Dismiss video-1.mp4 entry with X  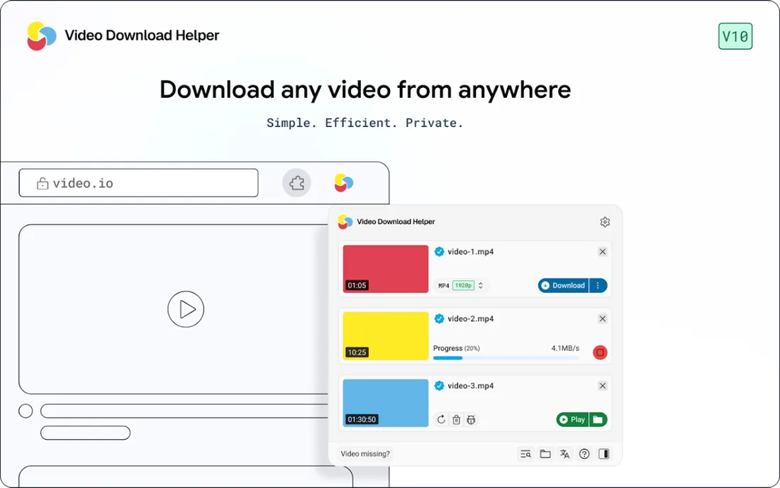(x=603, y=252)
